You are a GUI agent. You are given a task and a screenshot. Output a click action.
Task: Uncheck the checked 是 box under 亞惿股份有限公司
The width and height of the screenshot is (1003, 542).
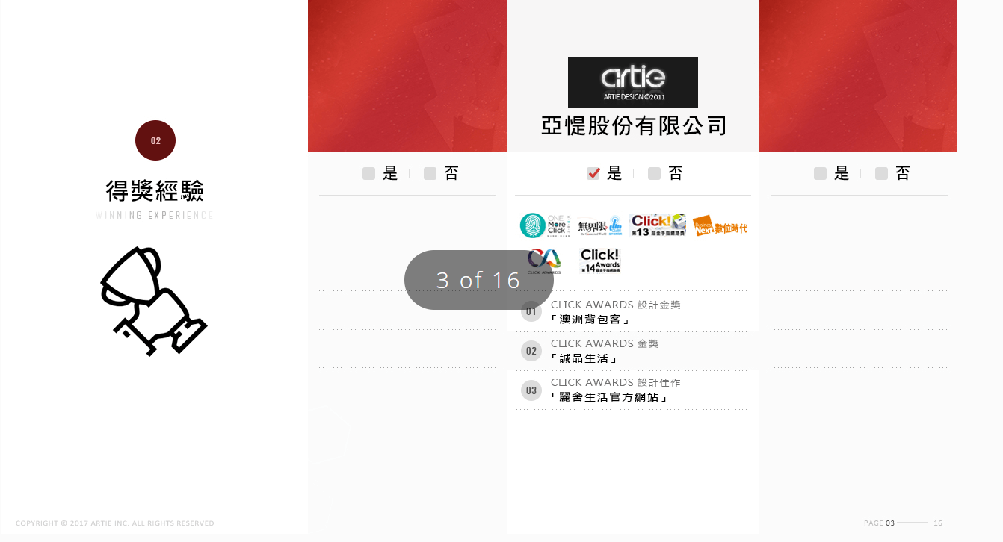593,173
